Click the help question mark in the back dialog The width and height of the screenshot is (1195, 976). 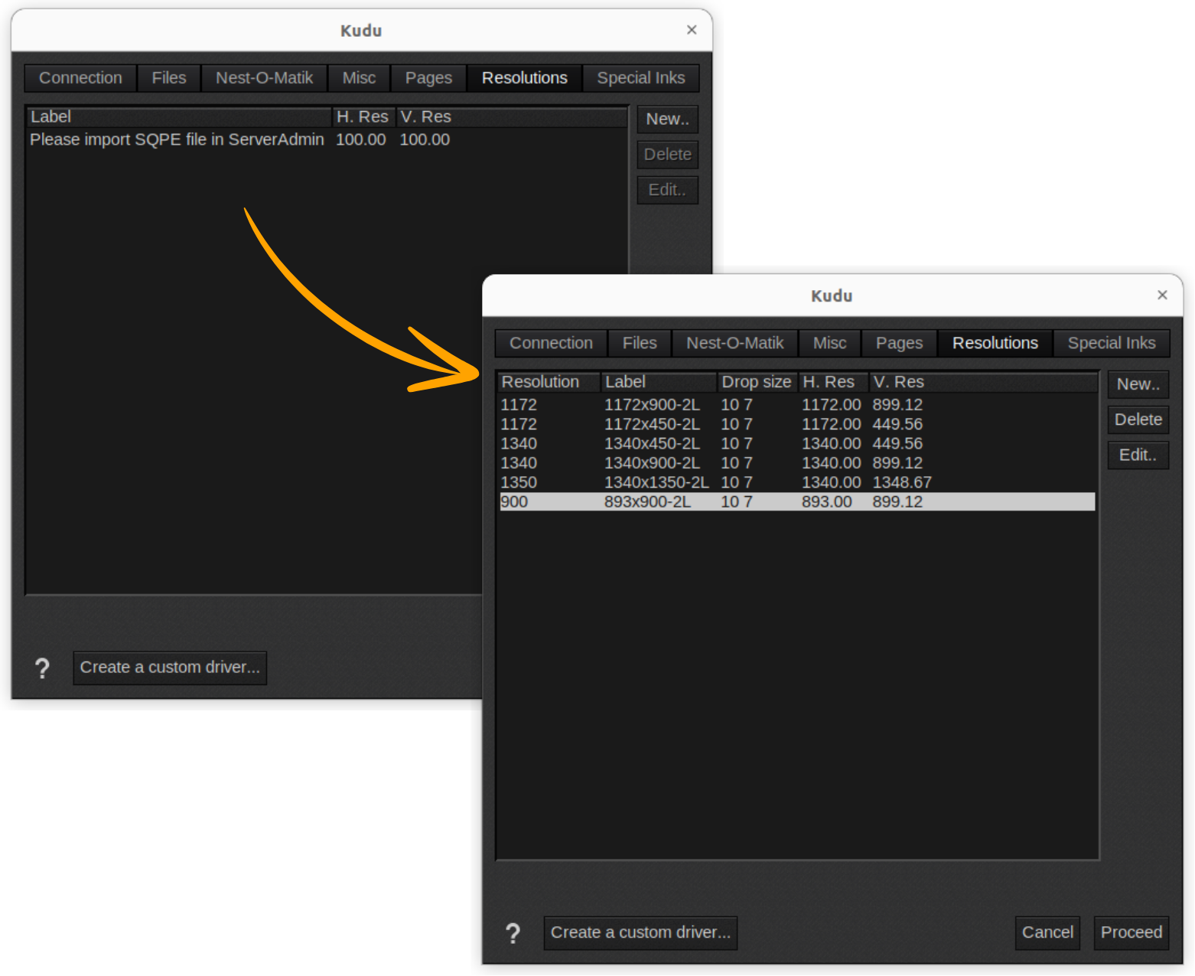(42, 668)
